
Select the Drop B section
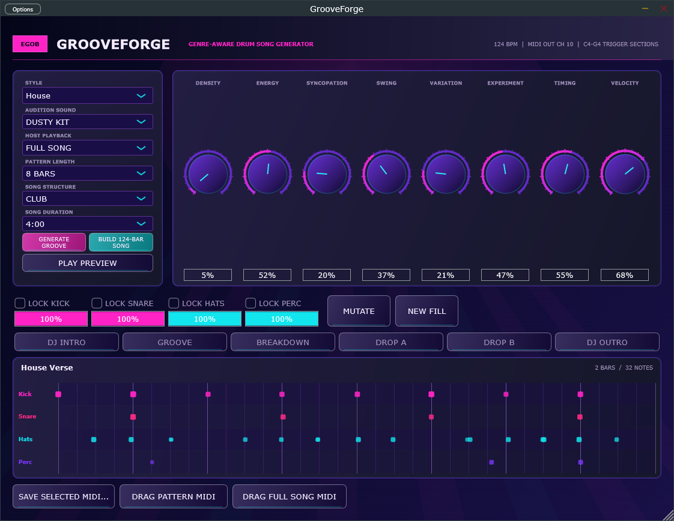point(499,342)
